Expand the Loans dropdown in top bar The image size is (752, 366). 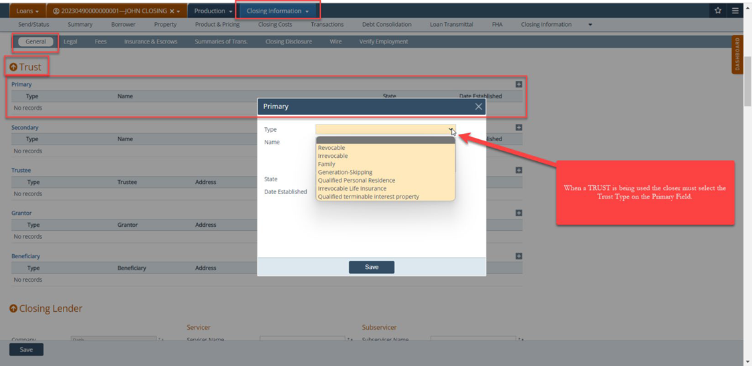pos(27,11)
